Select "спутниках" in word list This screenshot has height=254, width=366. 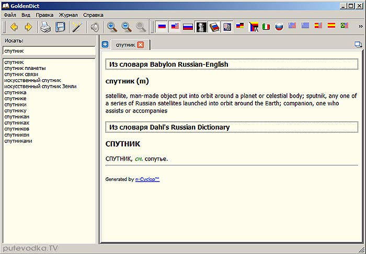click(17, 123)
